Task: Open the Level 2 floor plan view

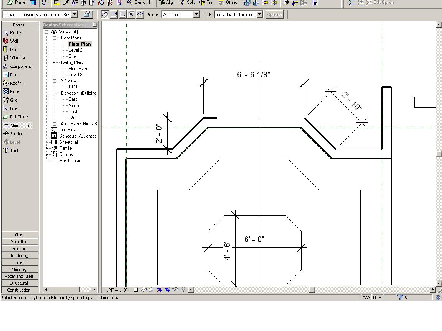Action: [75, 50]
